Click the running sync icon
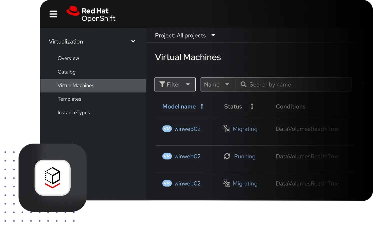 [x=227, y=156]
